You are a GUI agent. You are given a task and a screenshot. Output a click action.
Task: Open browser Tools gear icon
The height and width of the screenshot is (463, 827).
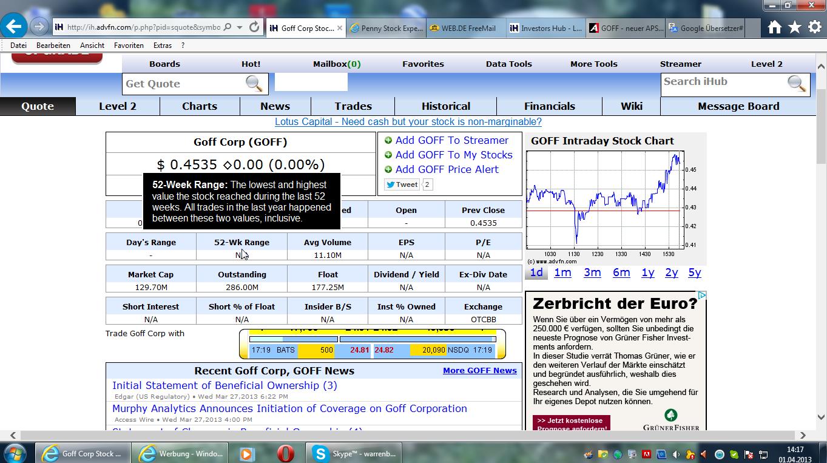tap(815, 27)
